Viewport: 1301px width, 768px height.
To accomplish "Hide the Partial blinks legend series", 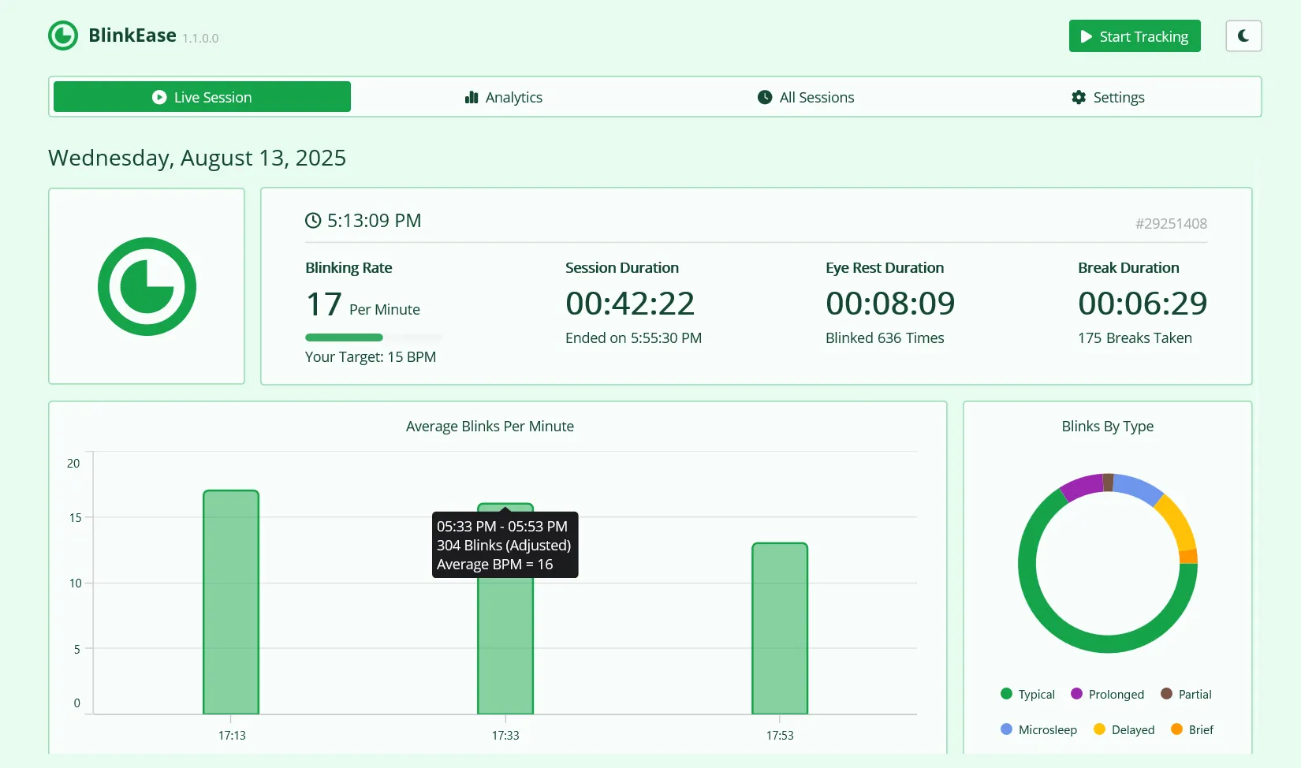I will (x=1186, y=694).
